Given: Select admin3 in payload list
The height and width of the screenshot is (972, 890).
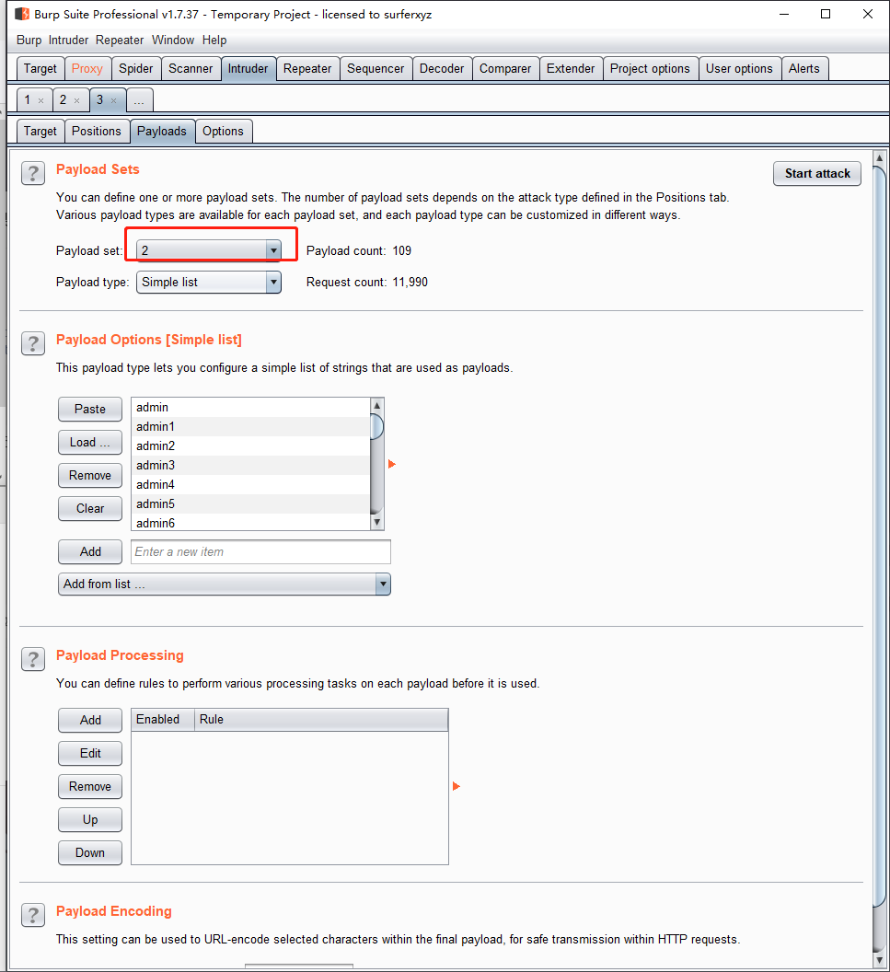Looking at the screenshot, I should click(250, 465).
